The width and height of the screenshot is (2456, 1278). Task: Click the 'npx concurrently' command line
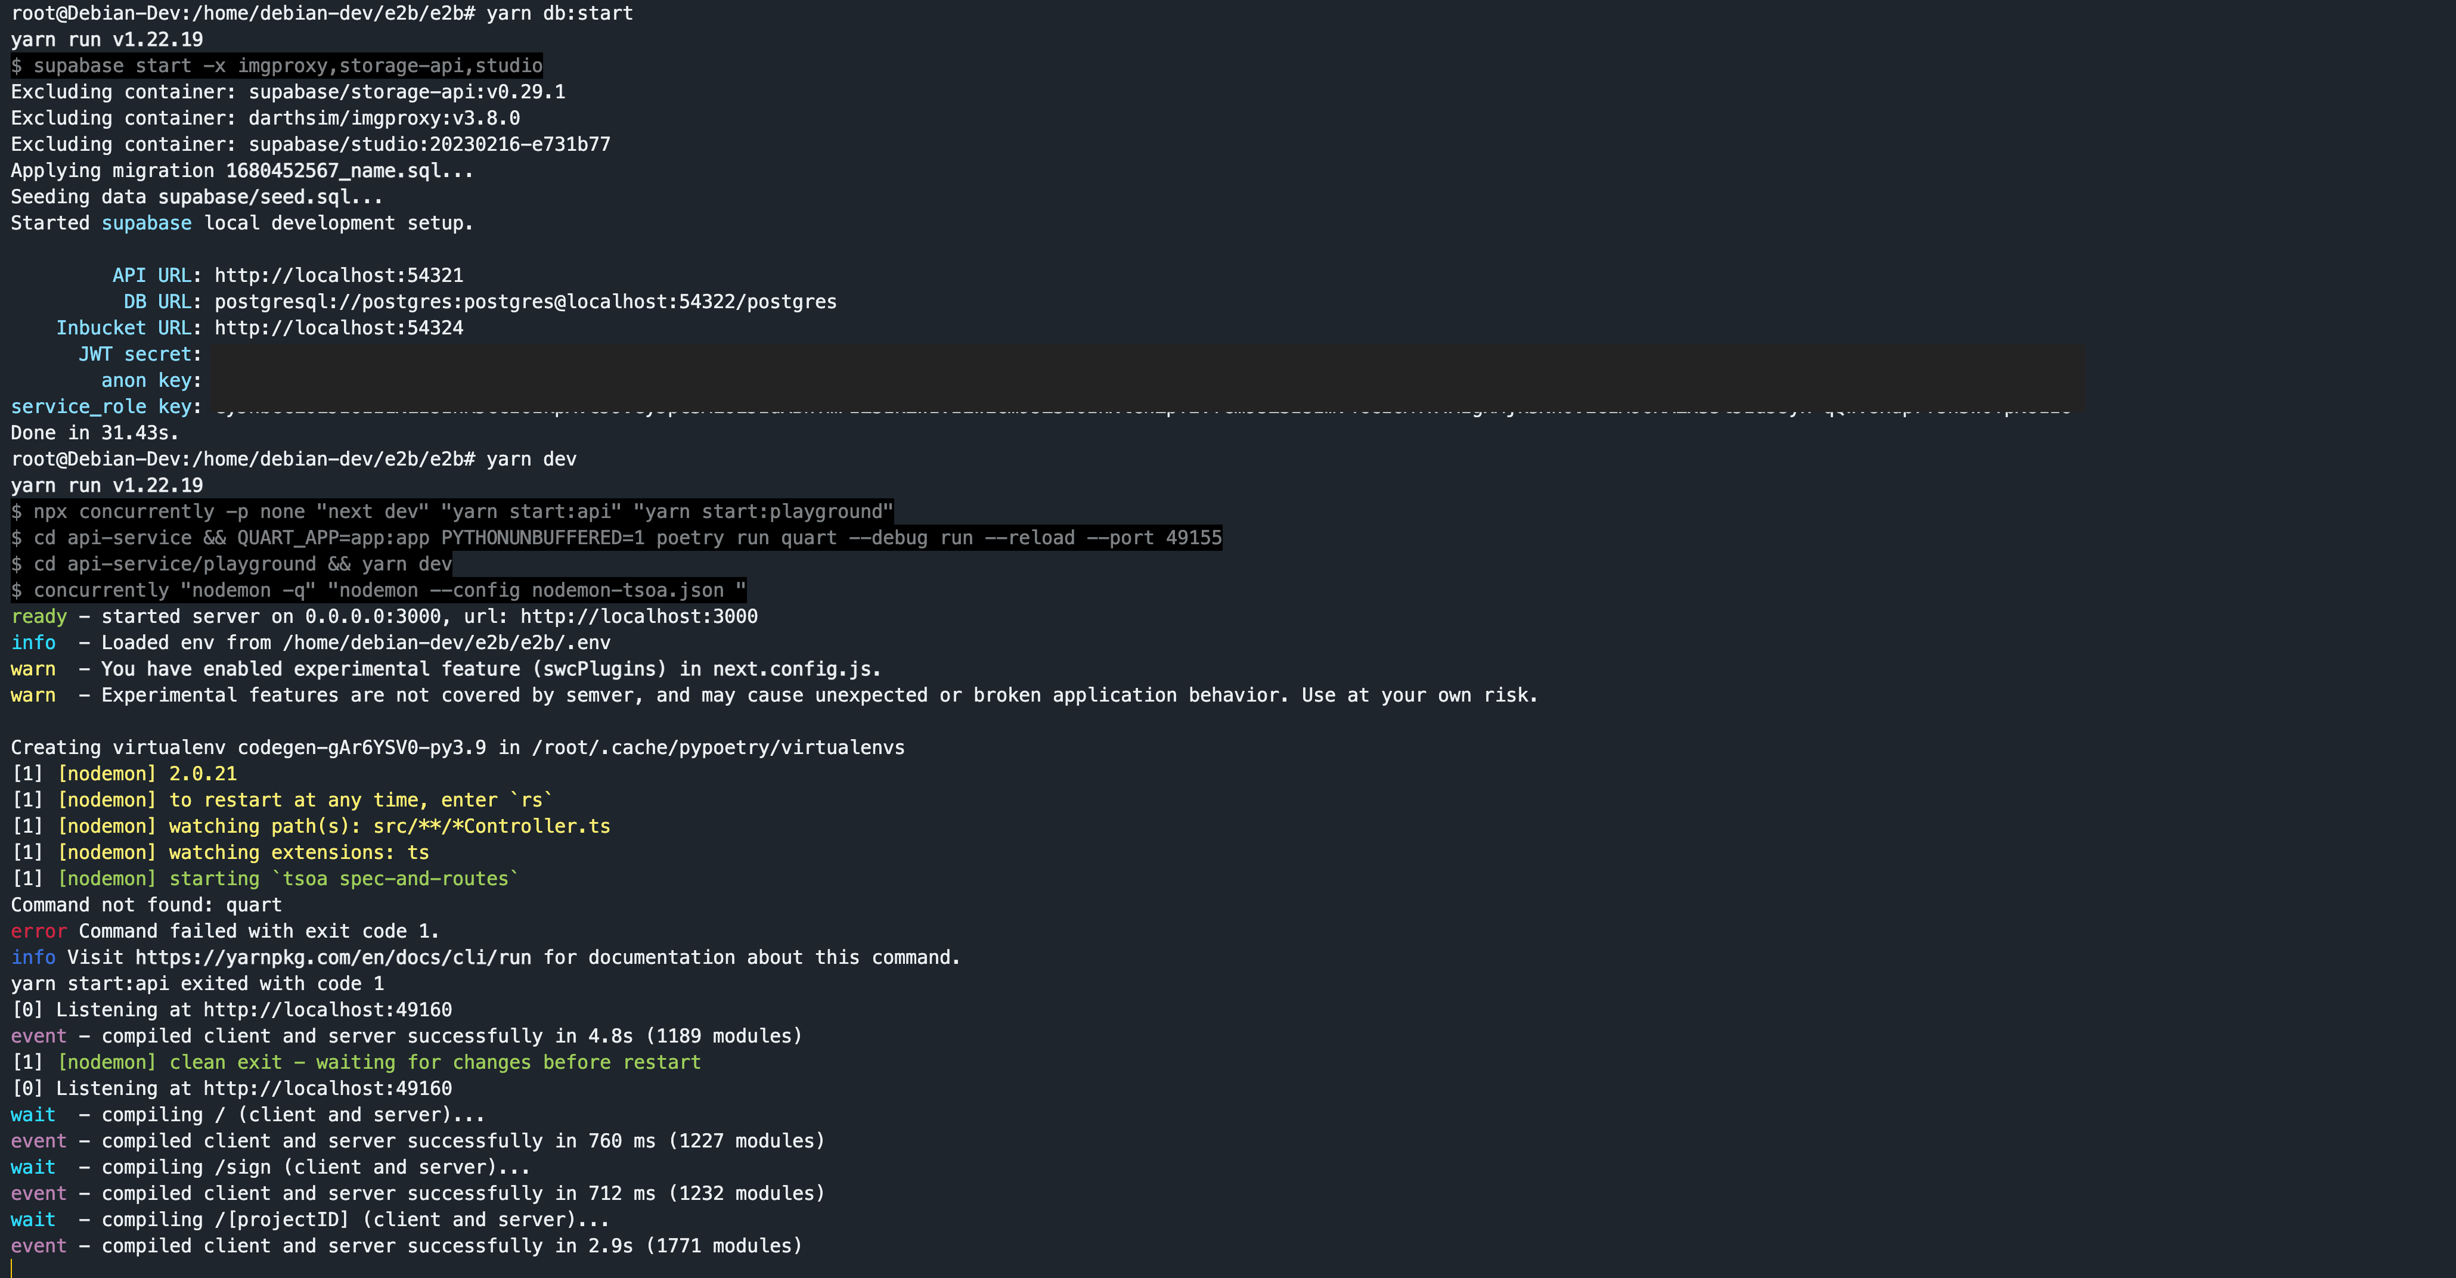pyautogui.click(x=453, y=512)
